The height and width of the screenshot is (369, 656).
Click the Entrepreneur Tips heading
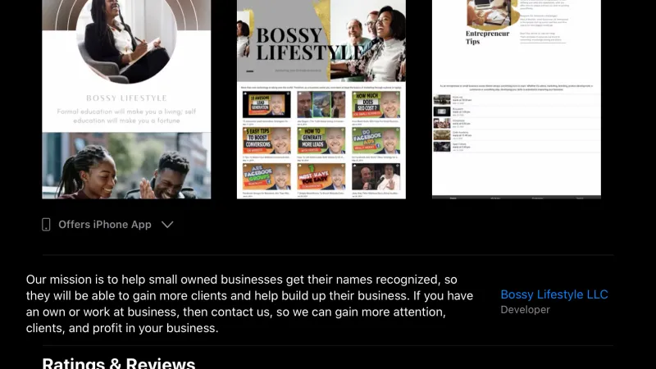[487, 37]
